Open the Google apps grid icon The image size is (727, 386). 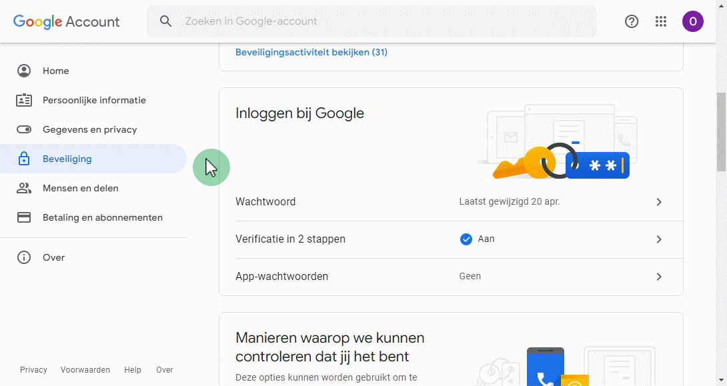click(661, 21)
